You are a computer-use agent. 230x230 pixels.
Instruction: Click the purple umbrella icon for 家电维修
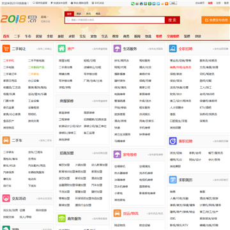tap(118, 155)
